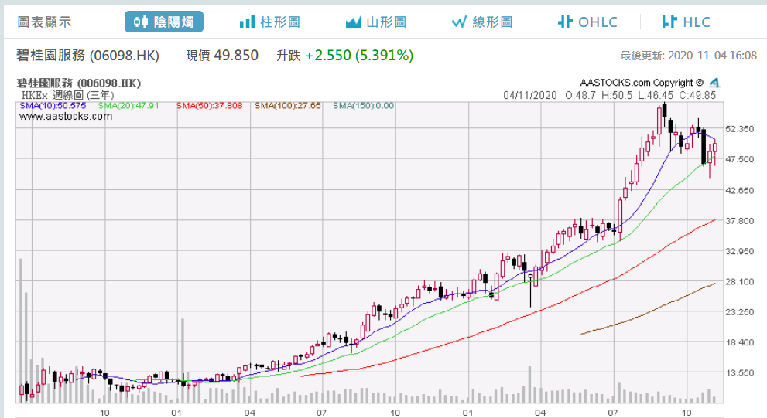767x418 pixels.
Task: Click the candlestick icon in 陰陽燭 button
Action: click(x=141, y=22)
